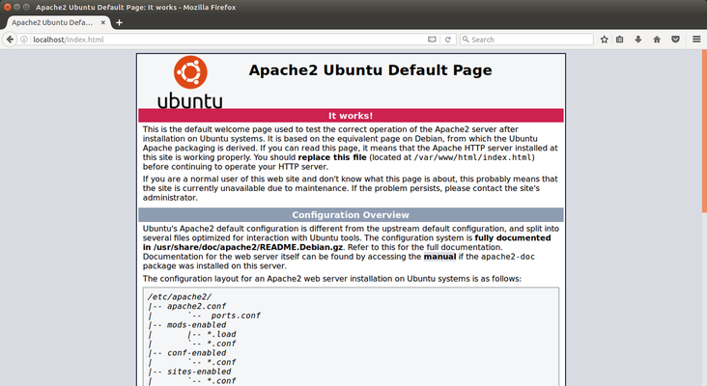Open the Downloads arrow panel
Image resolution: width=707 pixels, height=386 pixels.
click(638, 40)
